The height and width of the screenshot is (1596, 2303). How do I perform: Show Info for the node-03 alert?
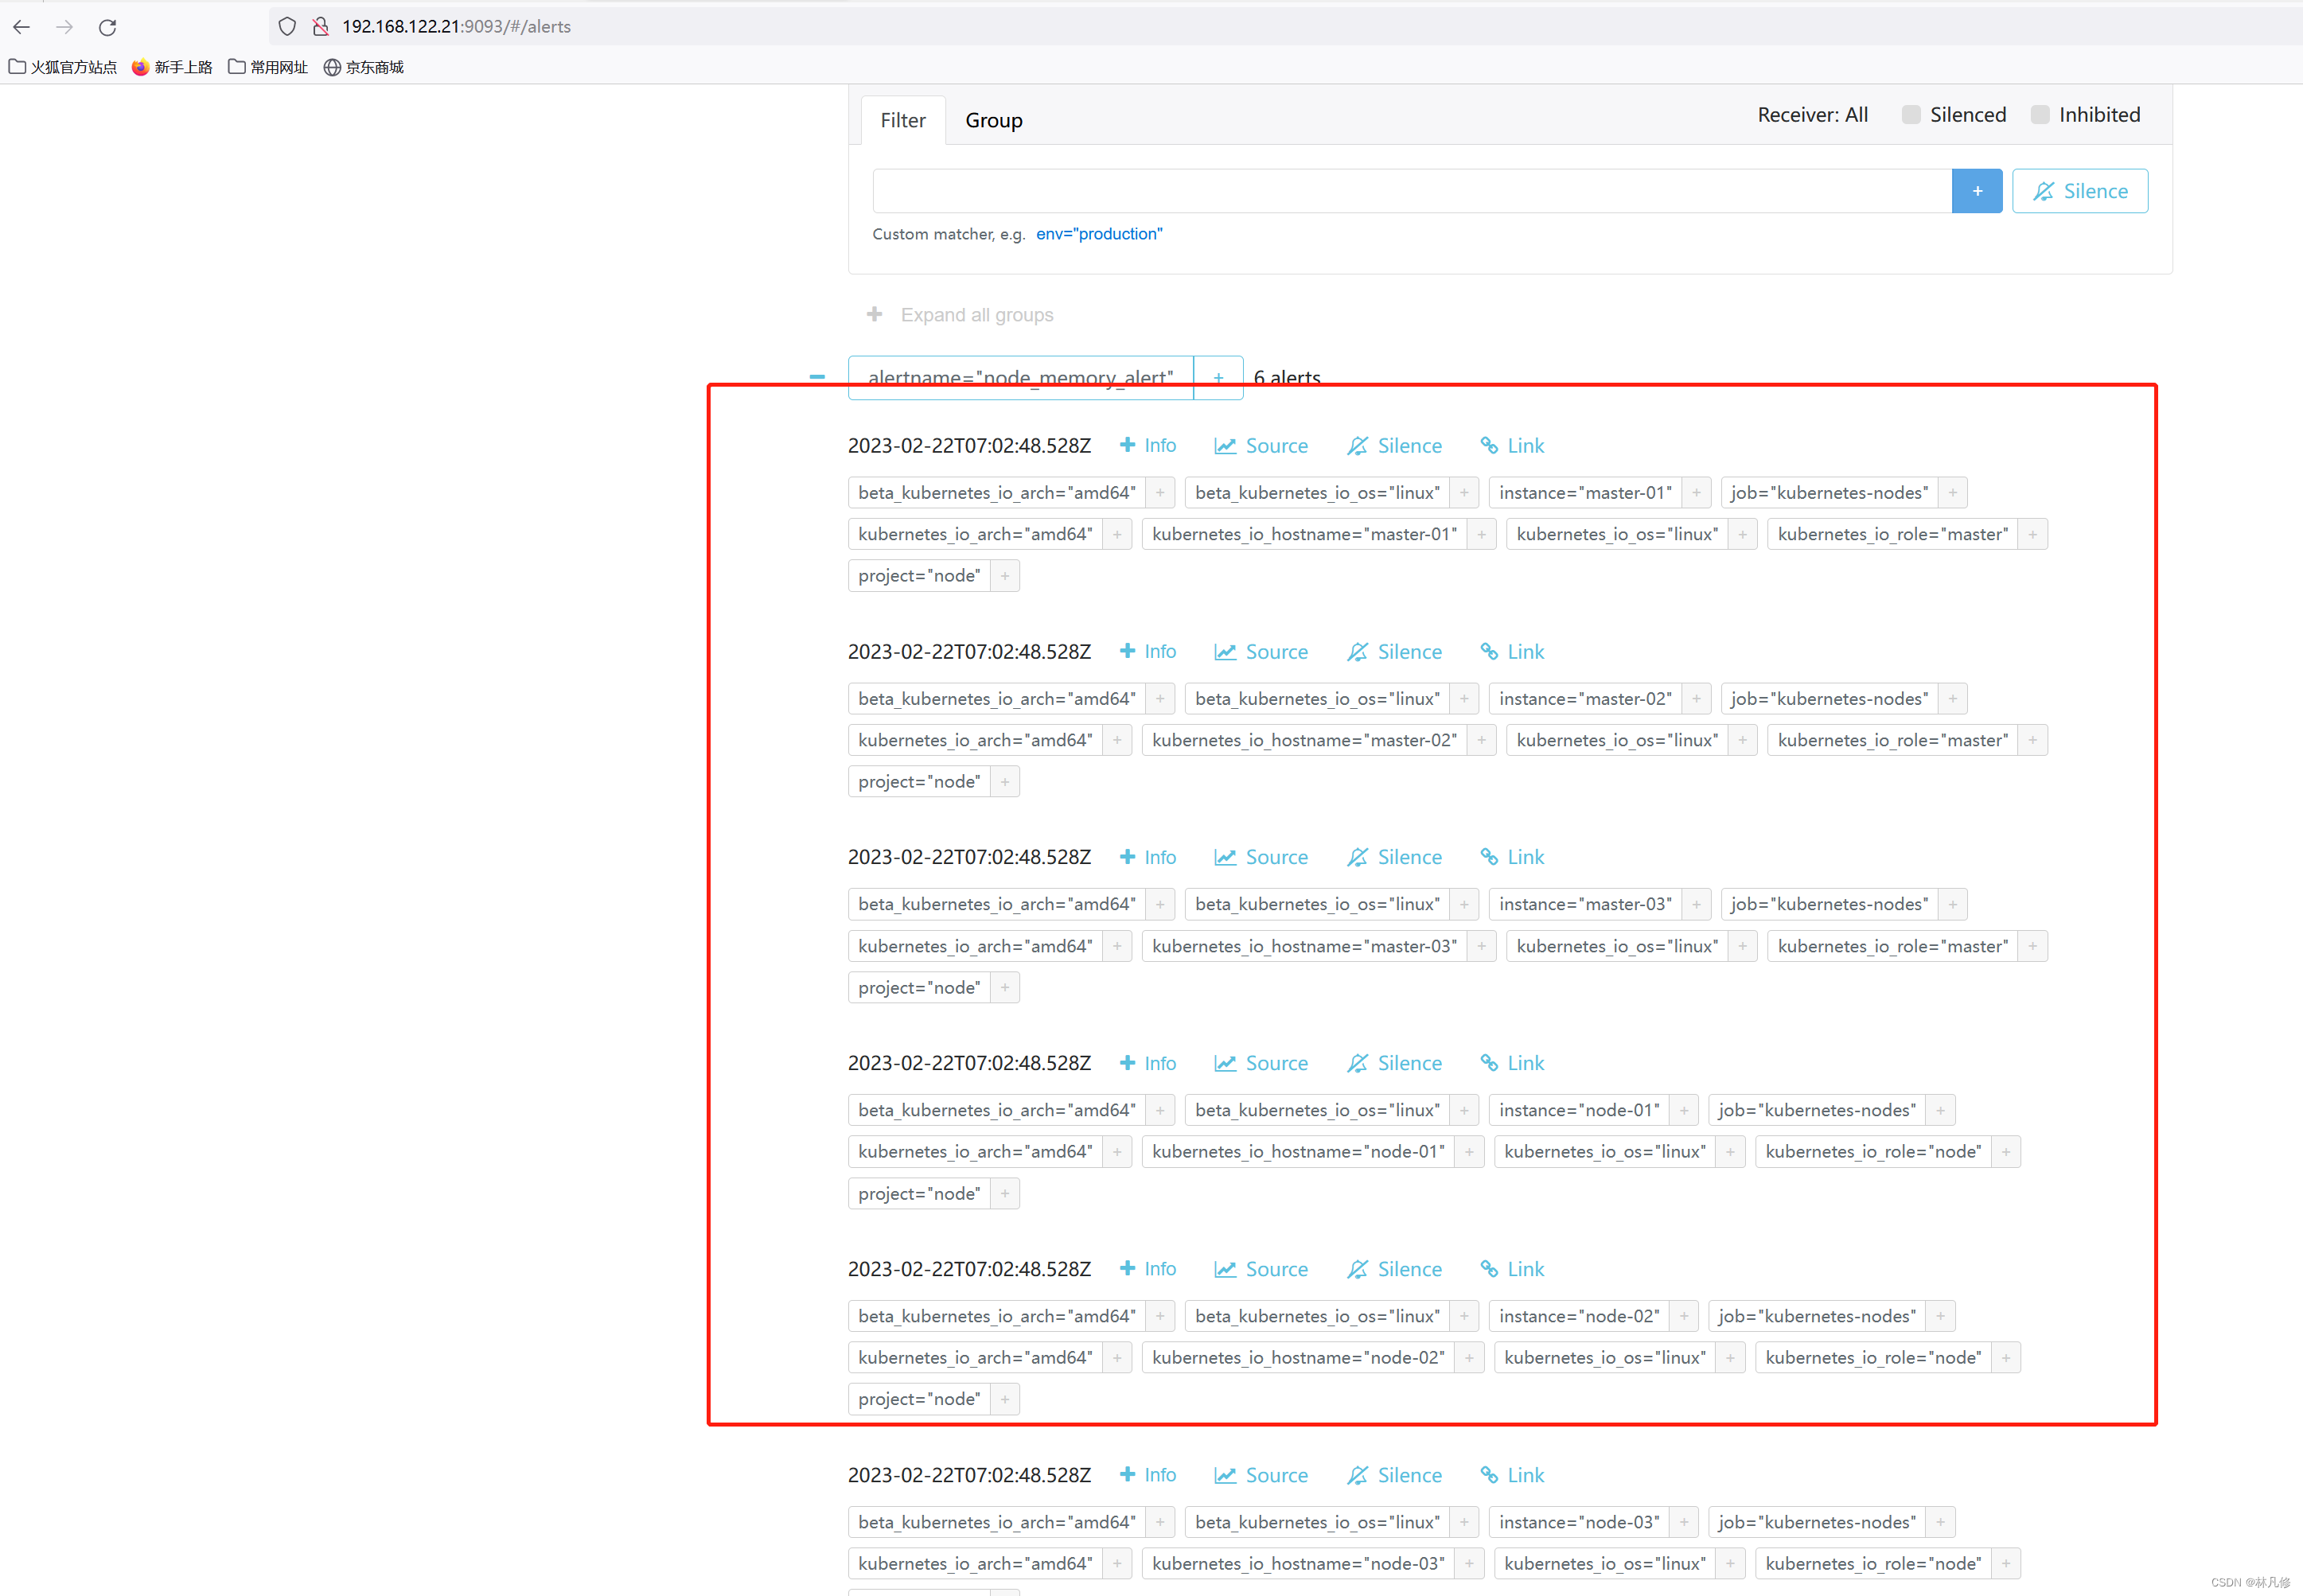tap(1147, 1476)
